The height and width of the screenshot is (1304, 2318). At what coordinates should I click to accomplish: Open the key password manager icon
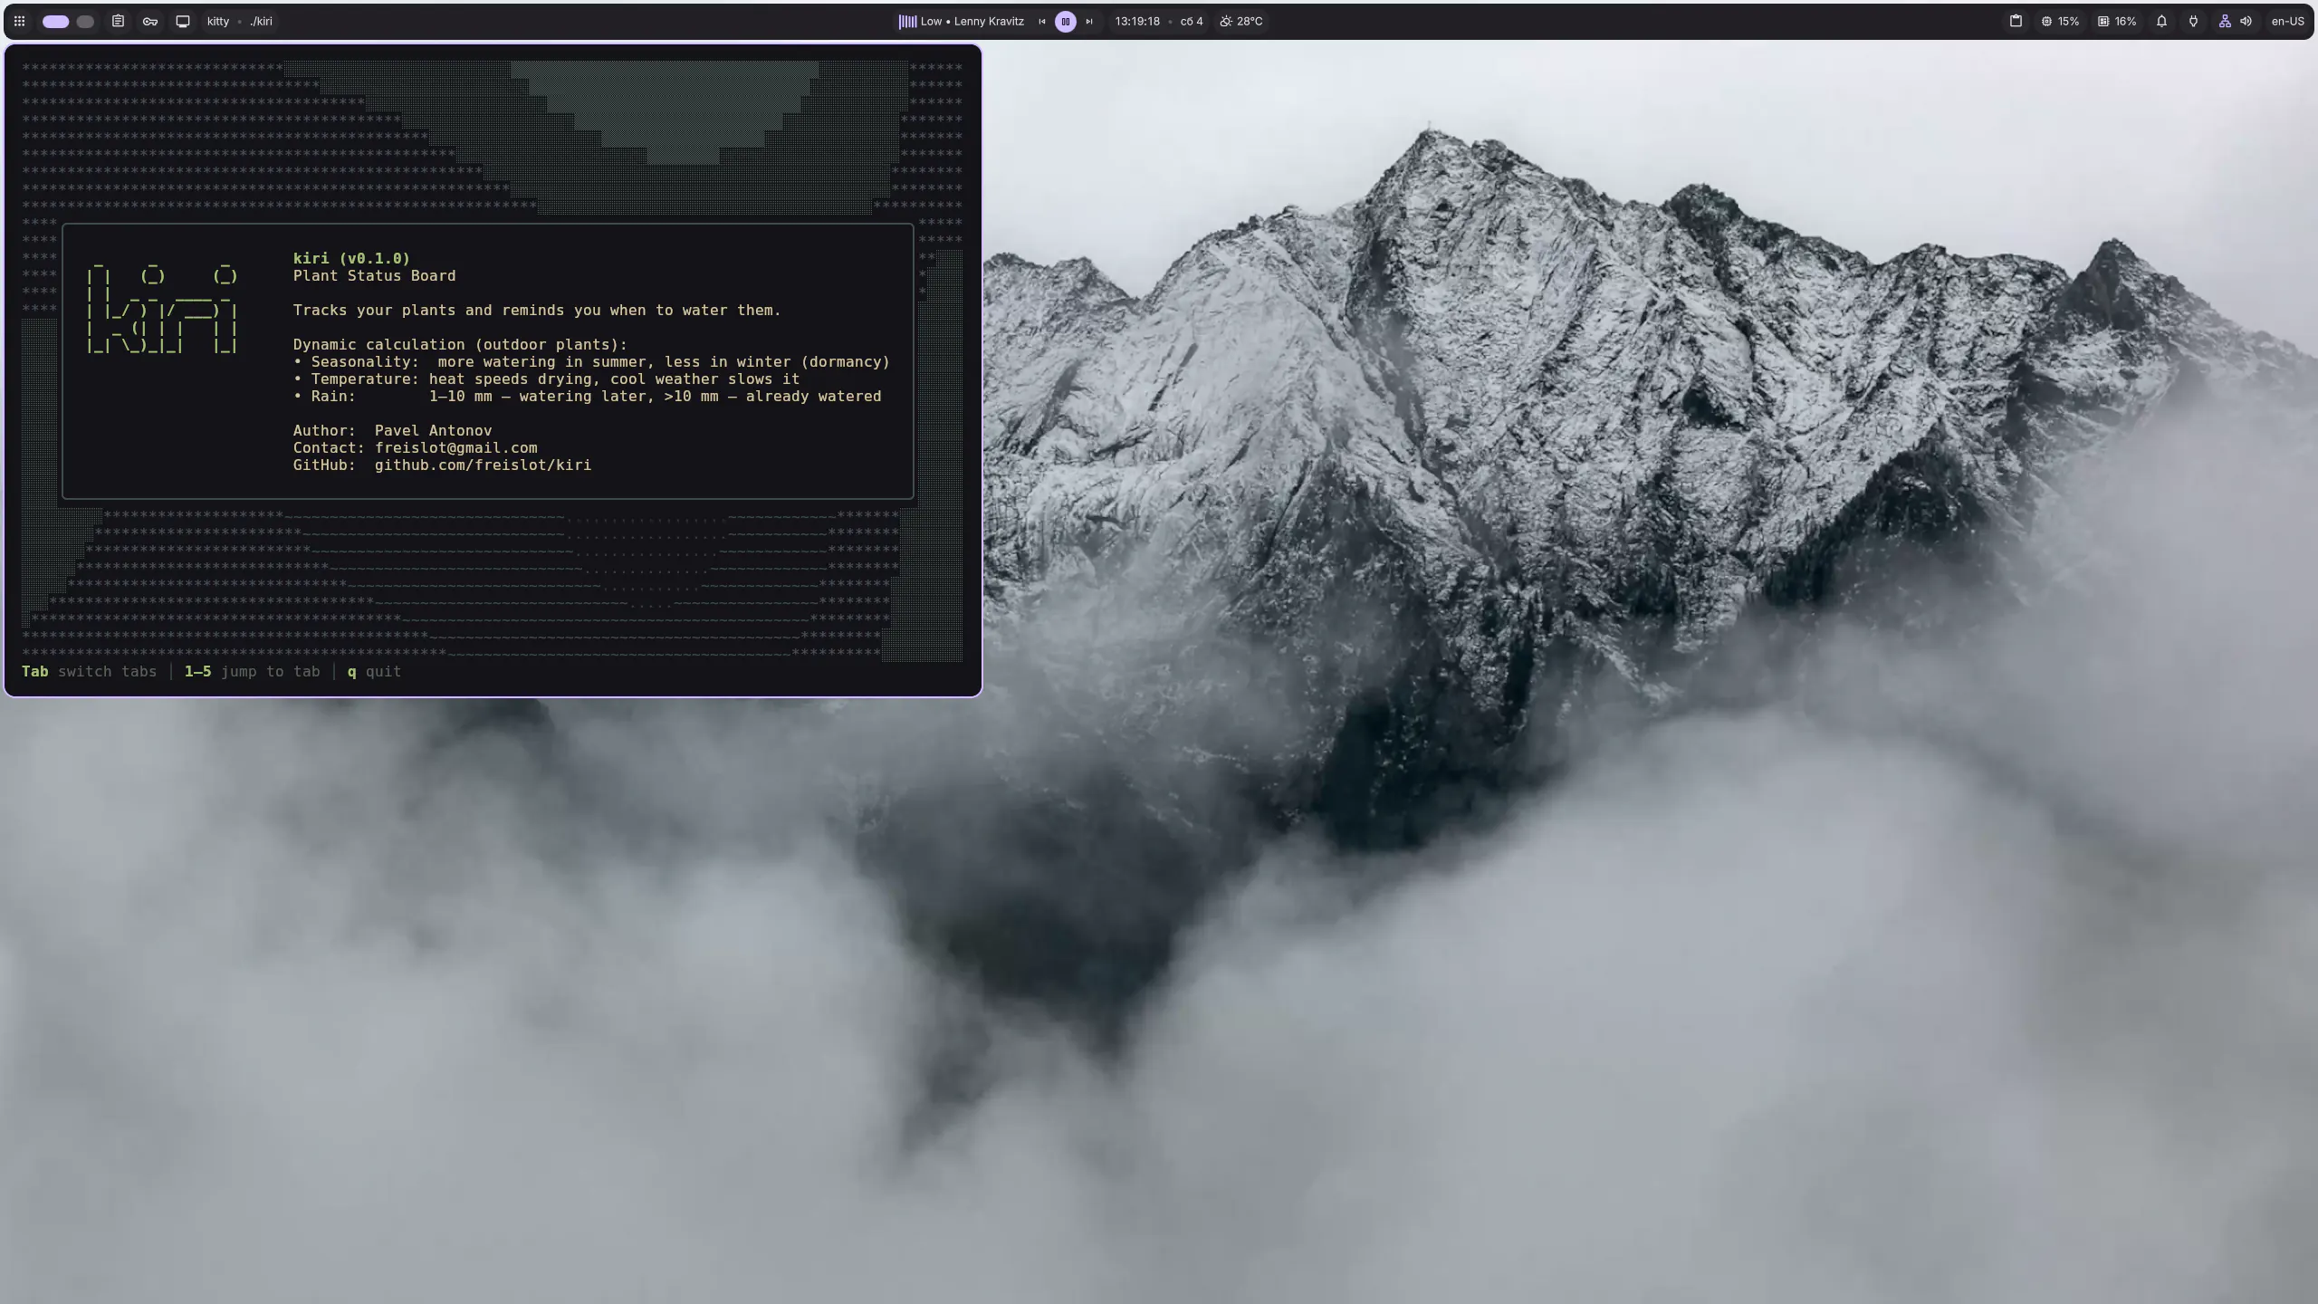150,21
